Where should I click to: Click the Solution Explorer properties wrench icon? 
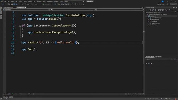tap(170, 10)
